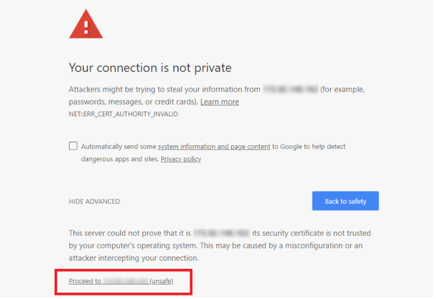Screen dimensions: 436x299
Task: Click 'dangerous apps and sites' text
Action: pyautogui.click(x=120, y=159)
